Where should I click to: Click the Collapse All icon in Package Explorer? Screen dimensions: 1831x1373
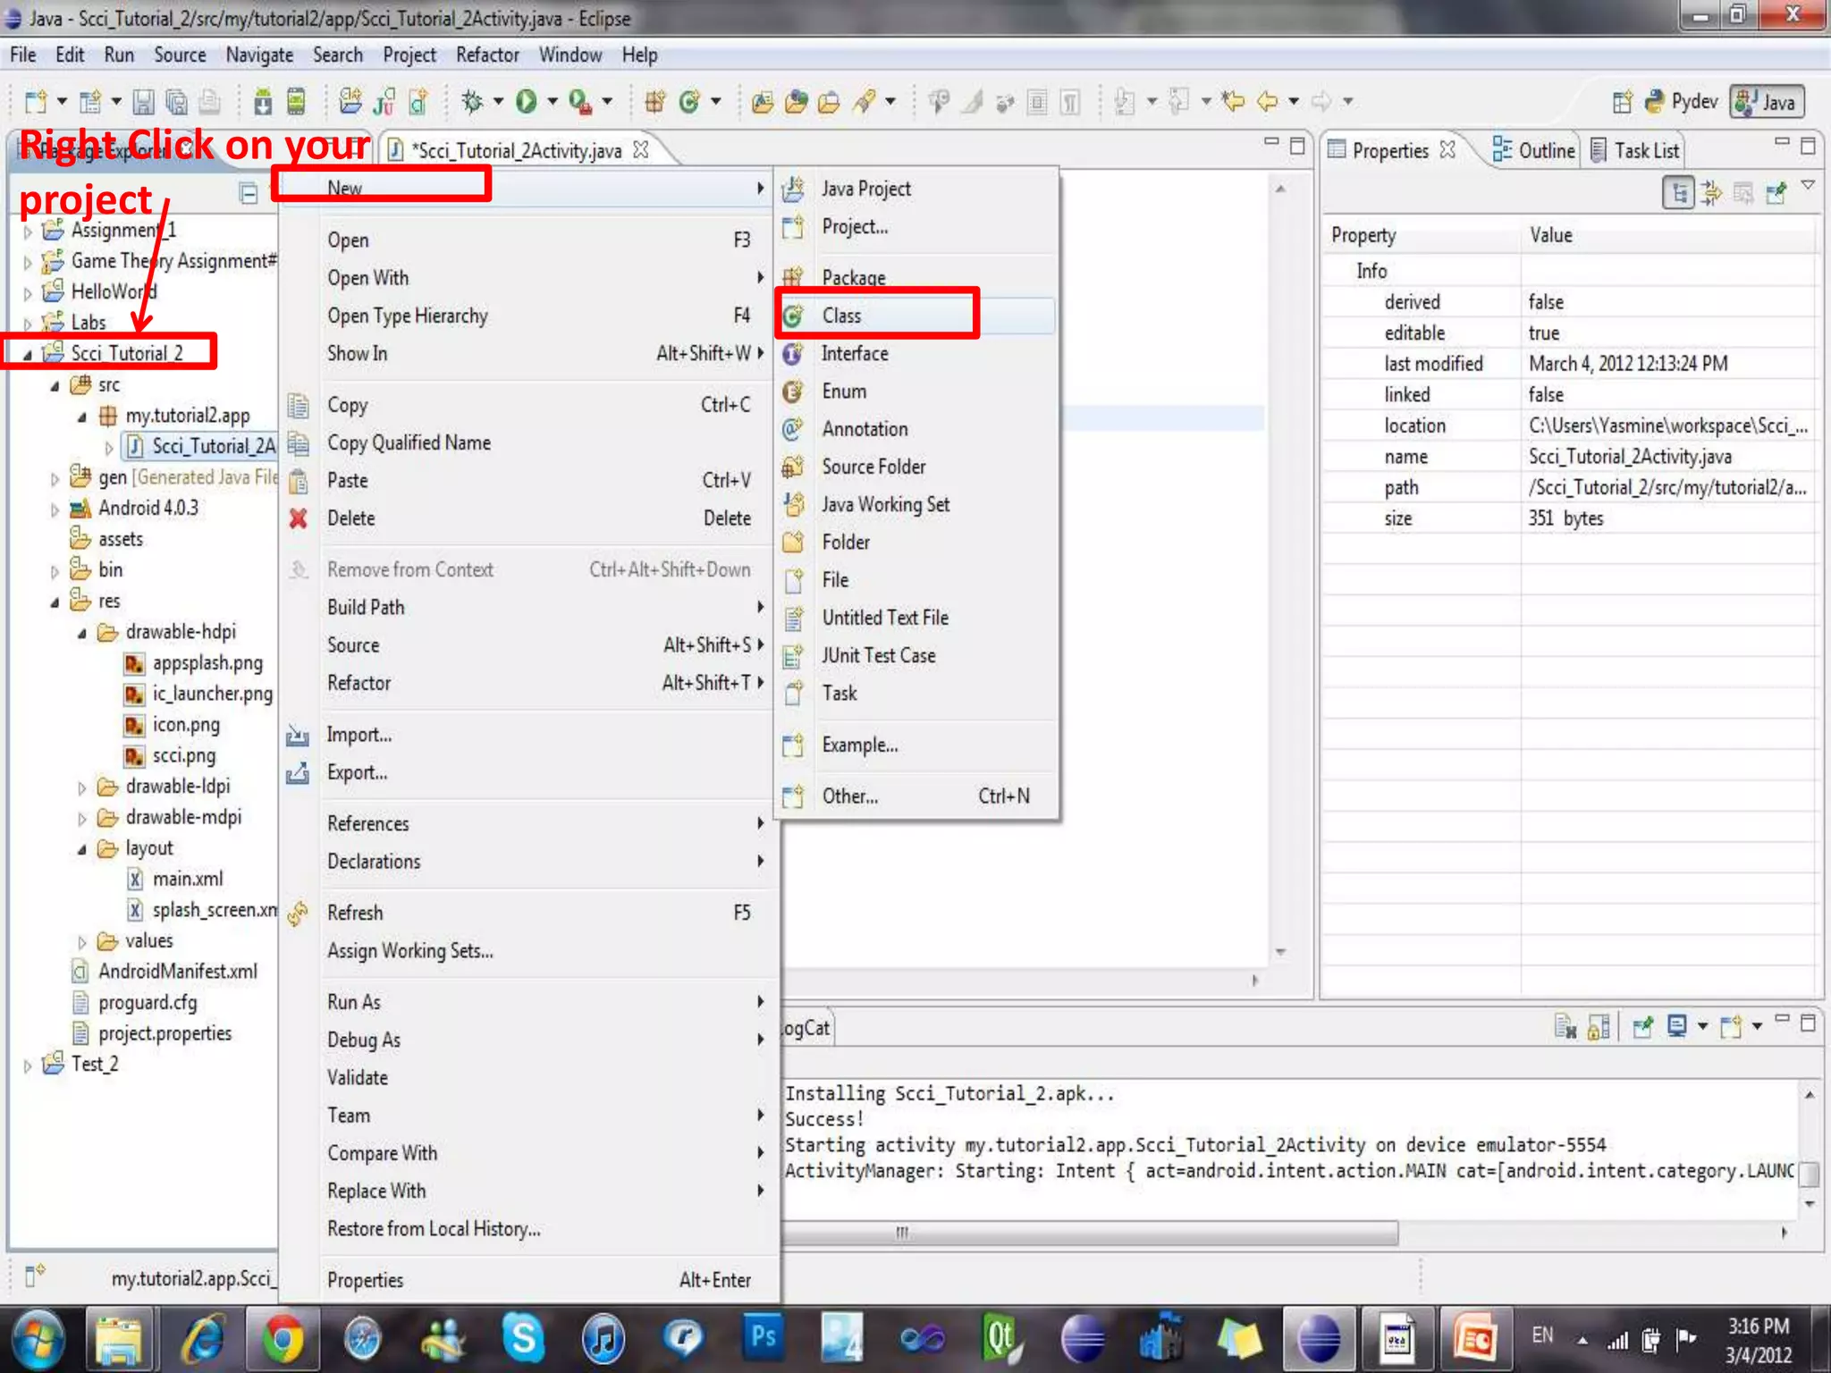[x=249, y=192]
